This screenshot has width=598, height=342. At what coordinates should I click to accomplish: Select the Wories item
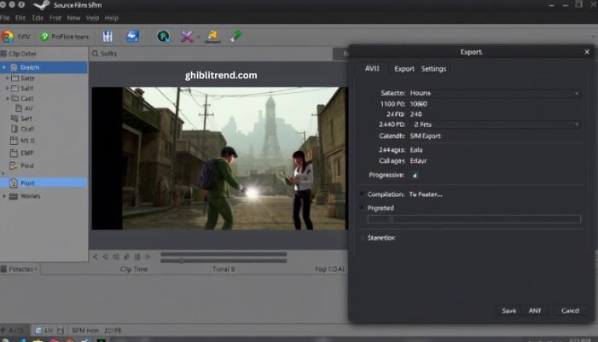pyautogui.click(x=26, y=196)
